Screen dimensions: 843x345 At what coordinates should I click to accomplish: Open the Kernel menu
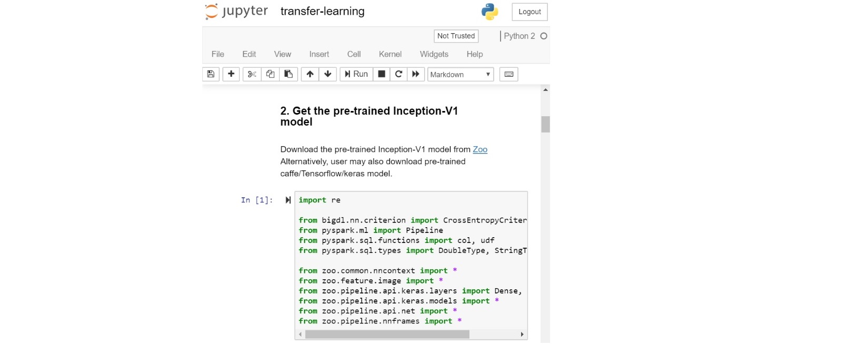pos(390,54)
